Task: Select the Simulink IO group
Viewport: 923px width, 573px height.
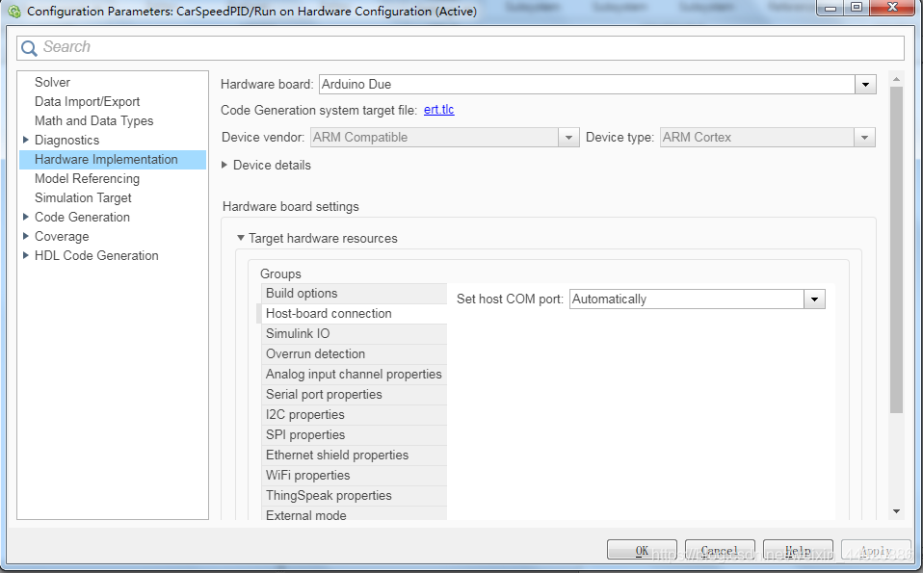Action: coord(354,334)
